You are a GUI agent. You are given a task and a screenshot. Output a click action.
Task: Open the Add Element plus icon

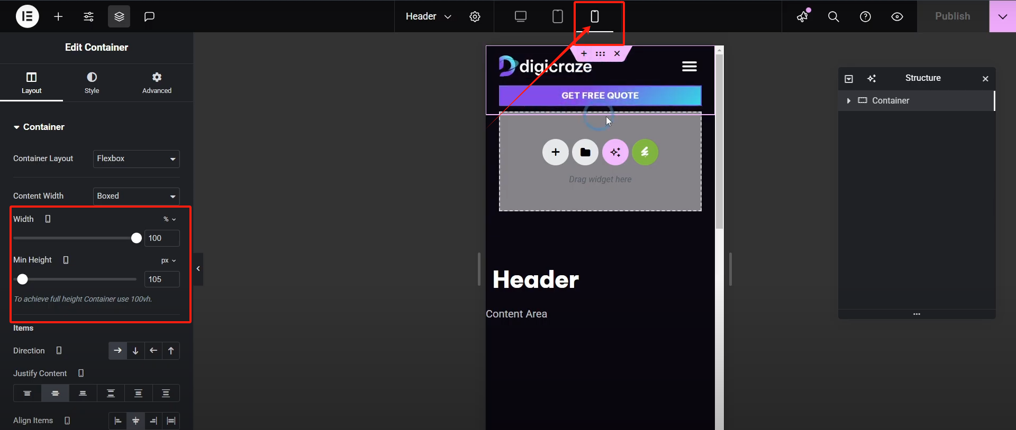click(x=58, y=16)
